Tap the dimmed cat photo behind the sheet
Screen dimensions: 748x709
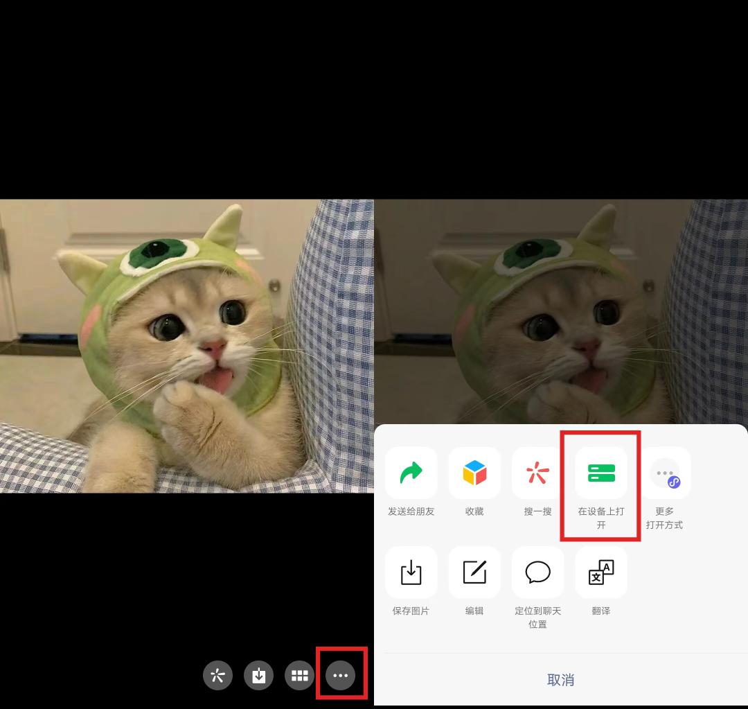561,311
